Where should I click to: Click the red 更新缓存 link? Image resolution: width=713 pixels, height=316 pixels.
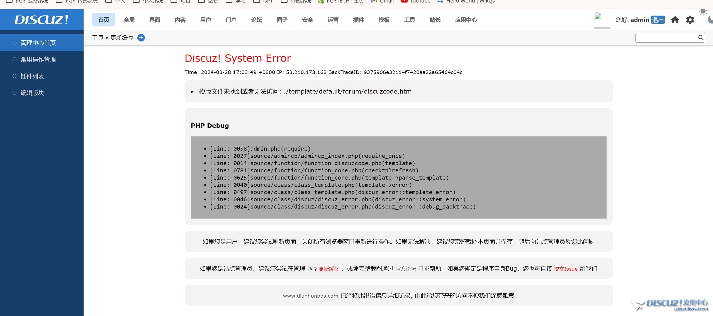[329, 269]
